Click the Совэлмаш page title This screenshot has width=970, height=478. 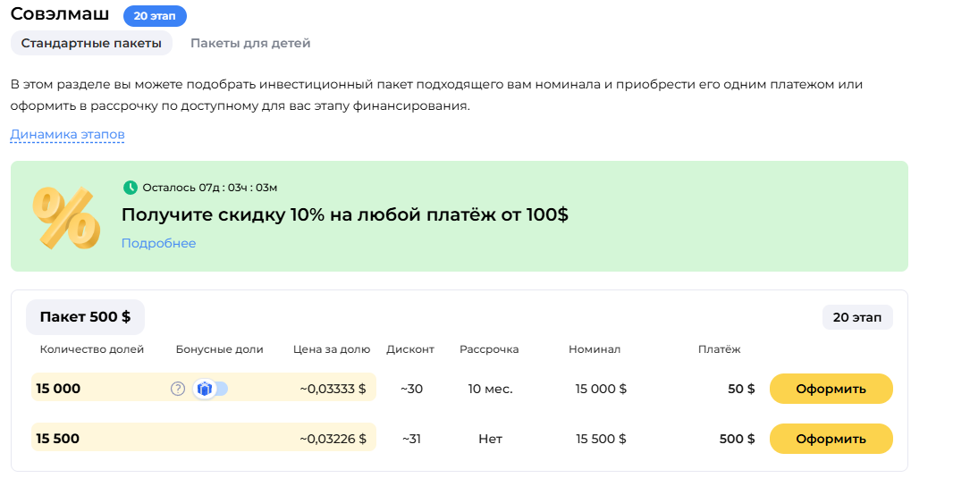click(x=60, y=14)
